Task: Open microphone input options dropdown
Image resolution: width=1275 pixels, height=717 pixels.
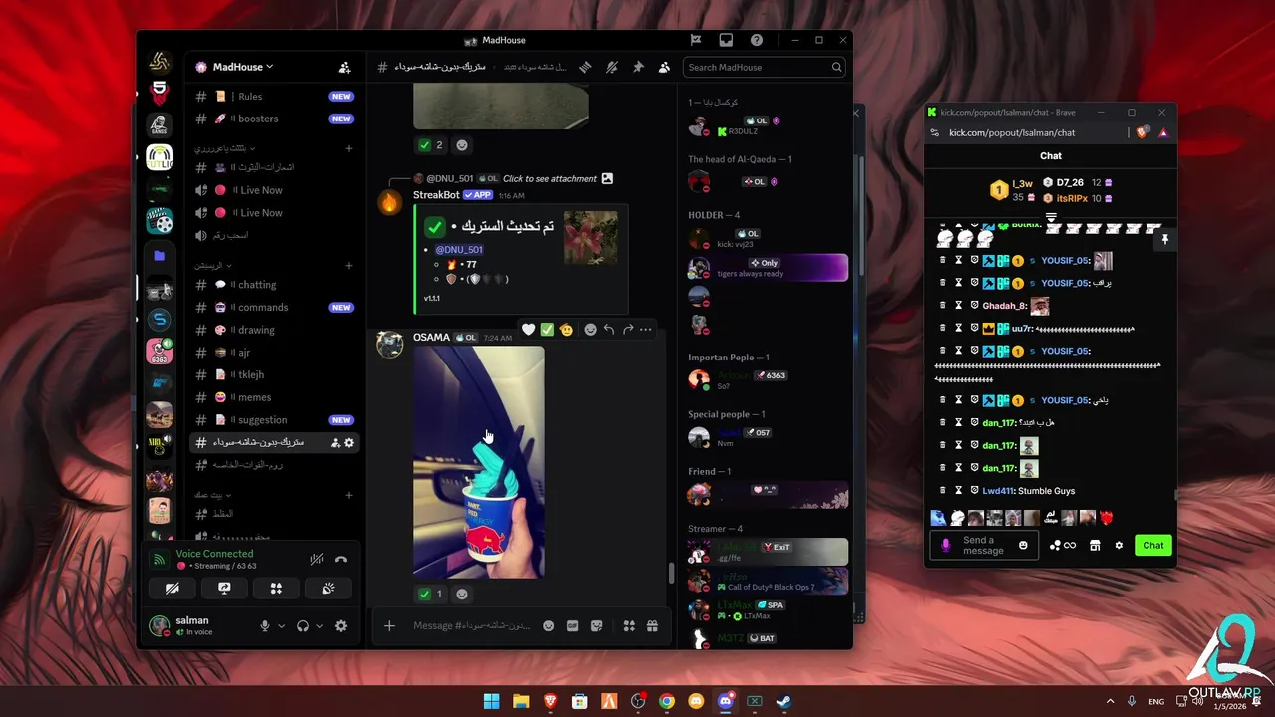Action: (x=281, y=626)
